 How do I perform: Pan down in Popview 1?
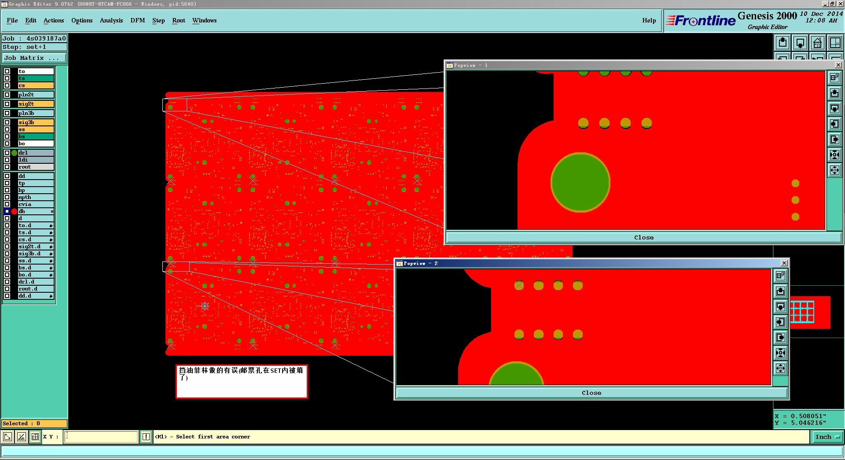pyautogui.click(x=834, y=109)
